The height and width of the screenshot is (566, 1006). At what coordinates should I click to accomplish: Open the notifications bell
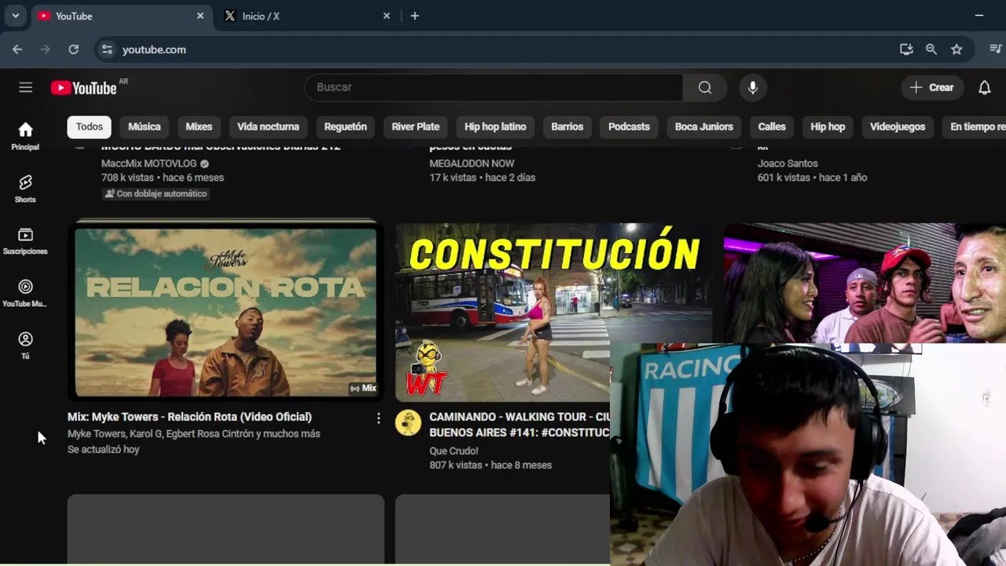tap(984, 87)
